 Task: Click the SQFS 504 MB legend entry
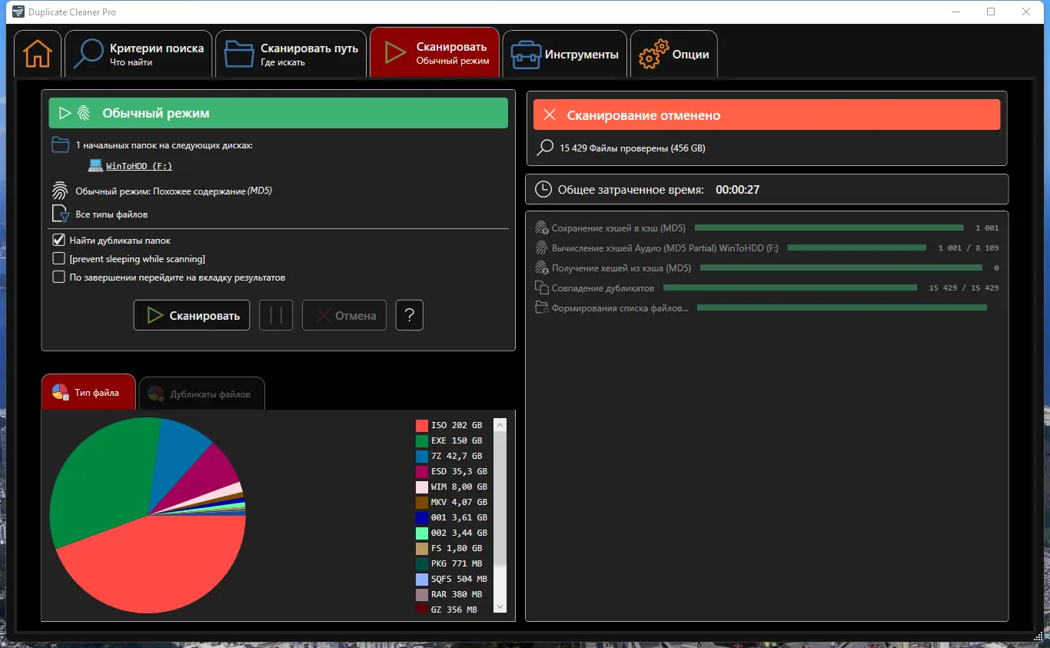point(451,579)
